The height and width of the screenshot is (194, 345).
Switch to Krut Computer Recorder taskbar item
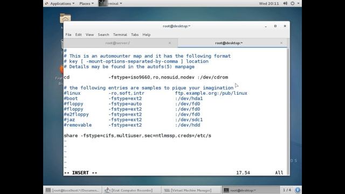tap(132, 190)
